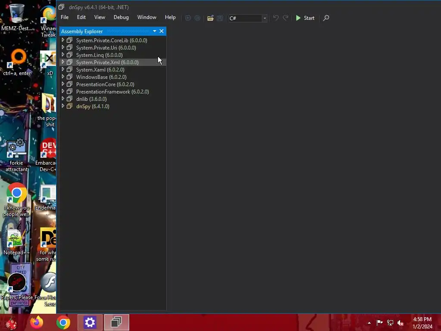Click the Action Center flag tray icon
The image size is (441, 331).
(x=379, y=322)
